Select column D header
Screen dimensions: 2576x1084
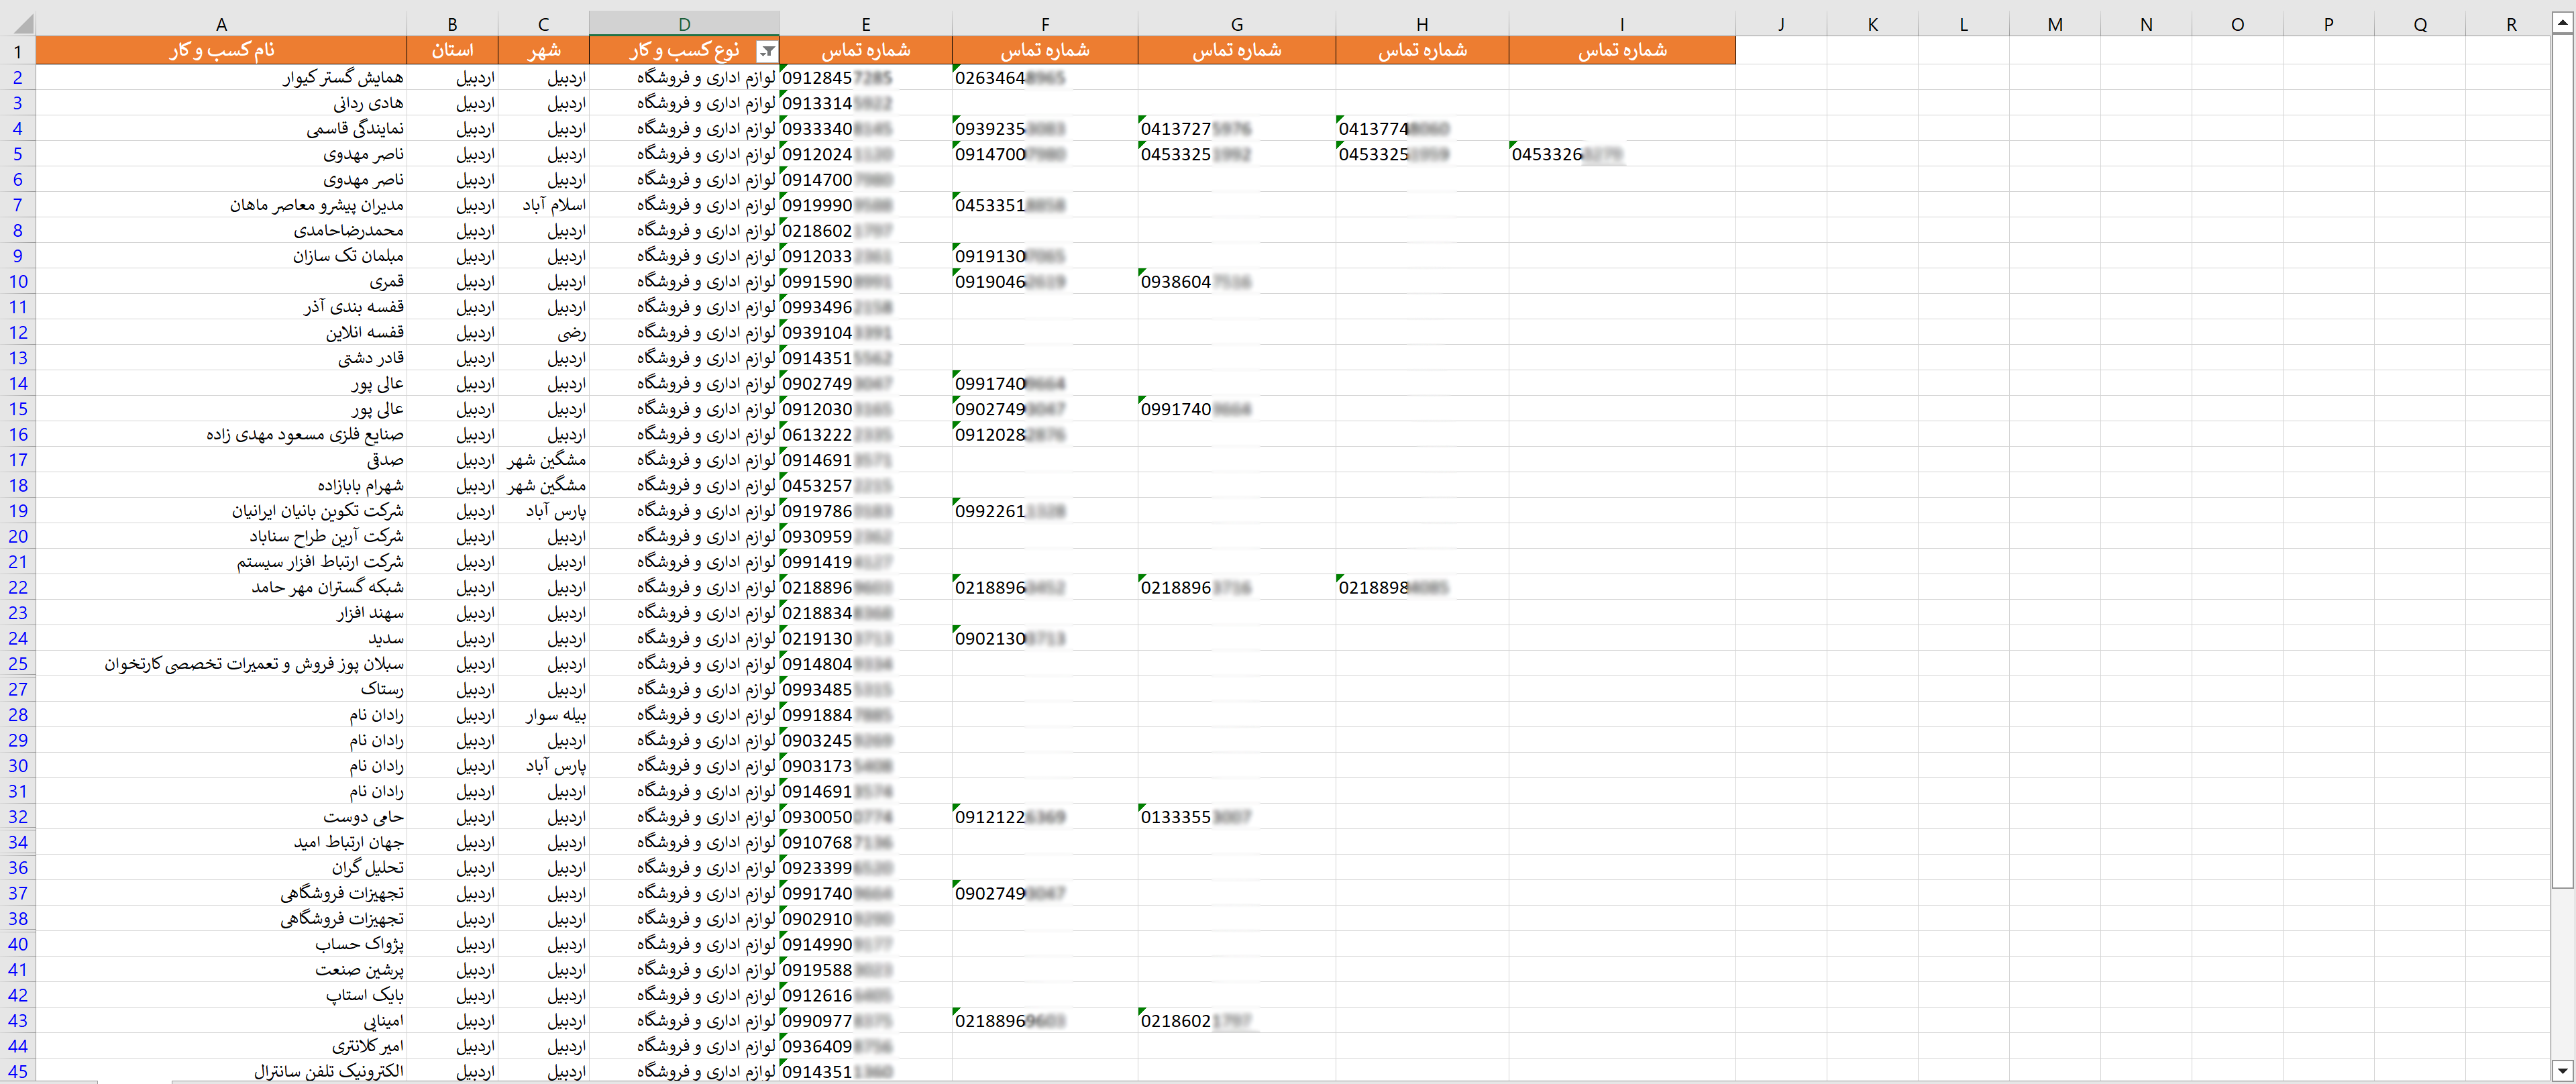point(684,24)
